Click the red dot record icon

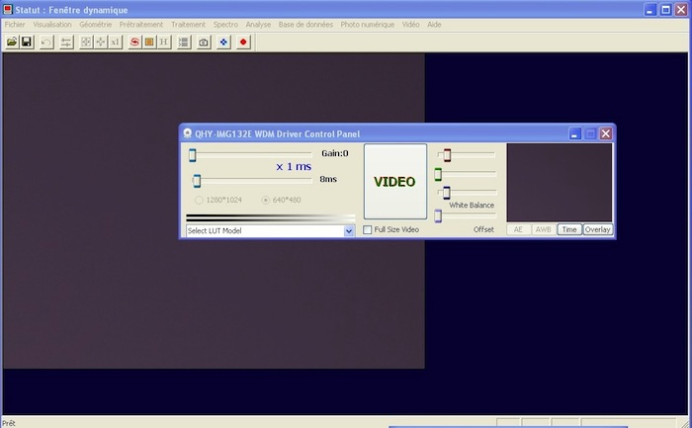click(243, 42)
